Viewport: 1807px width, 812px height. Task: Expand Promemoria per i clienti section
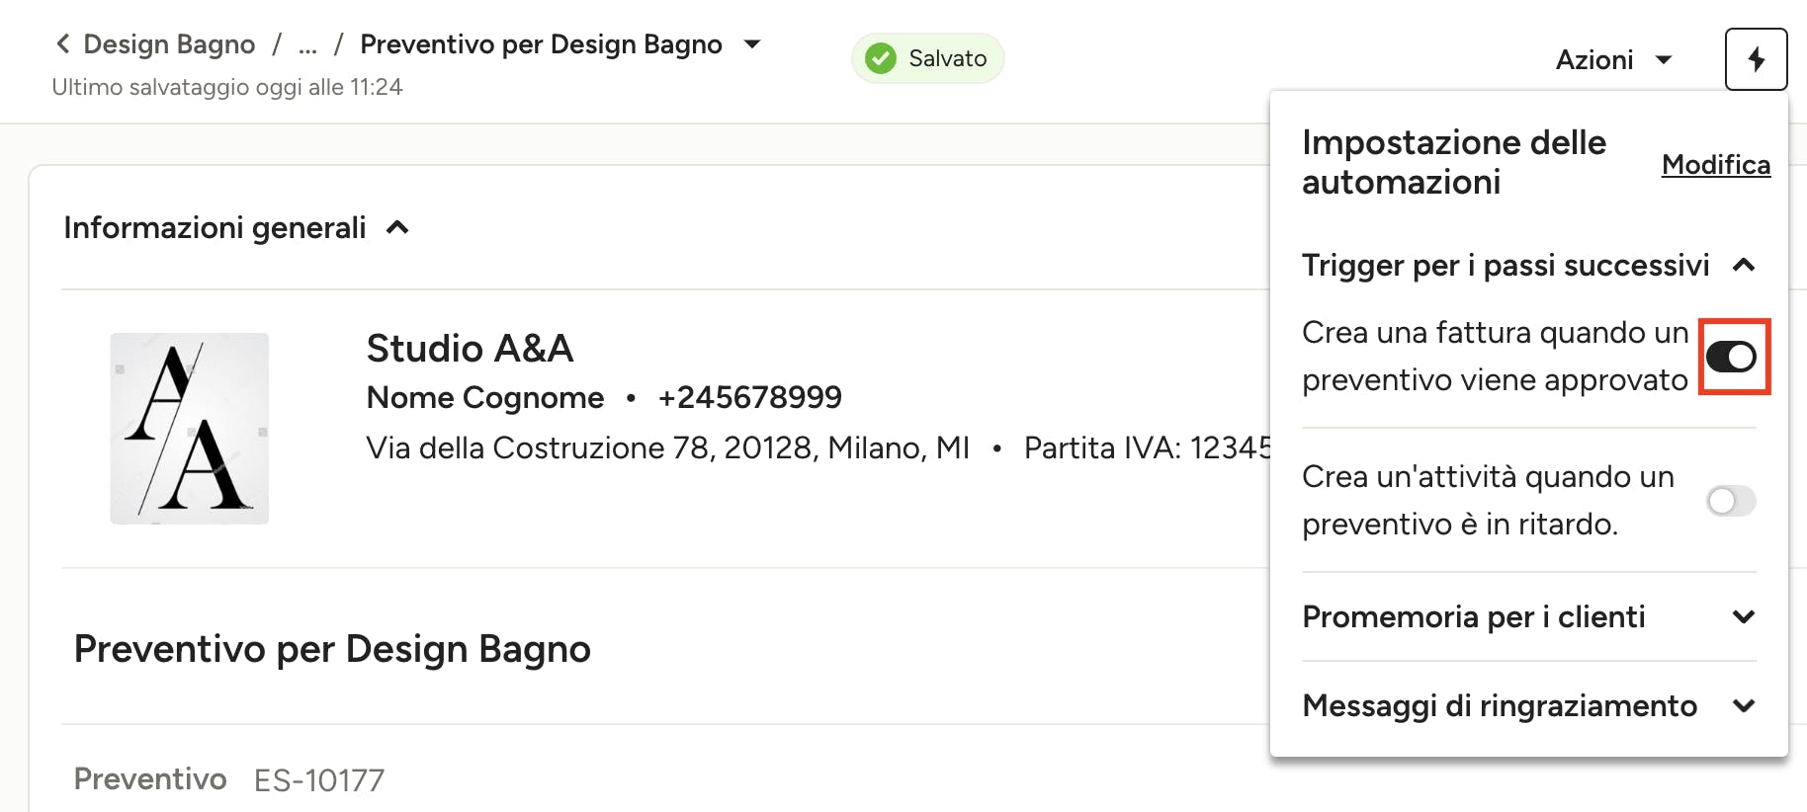(x=1744, y=616)
